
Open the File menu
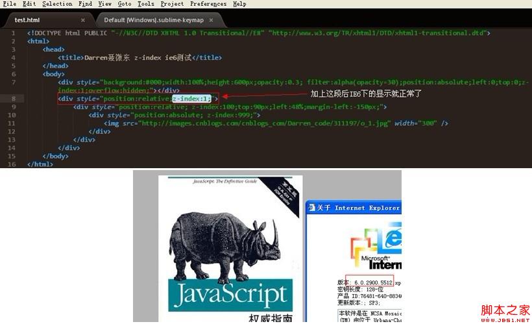click(x=10, y=4)
